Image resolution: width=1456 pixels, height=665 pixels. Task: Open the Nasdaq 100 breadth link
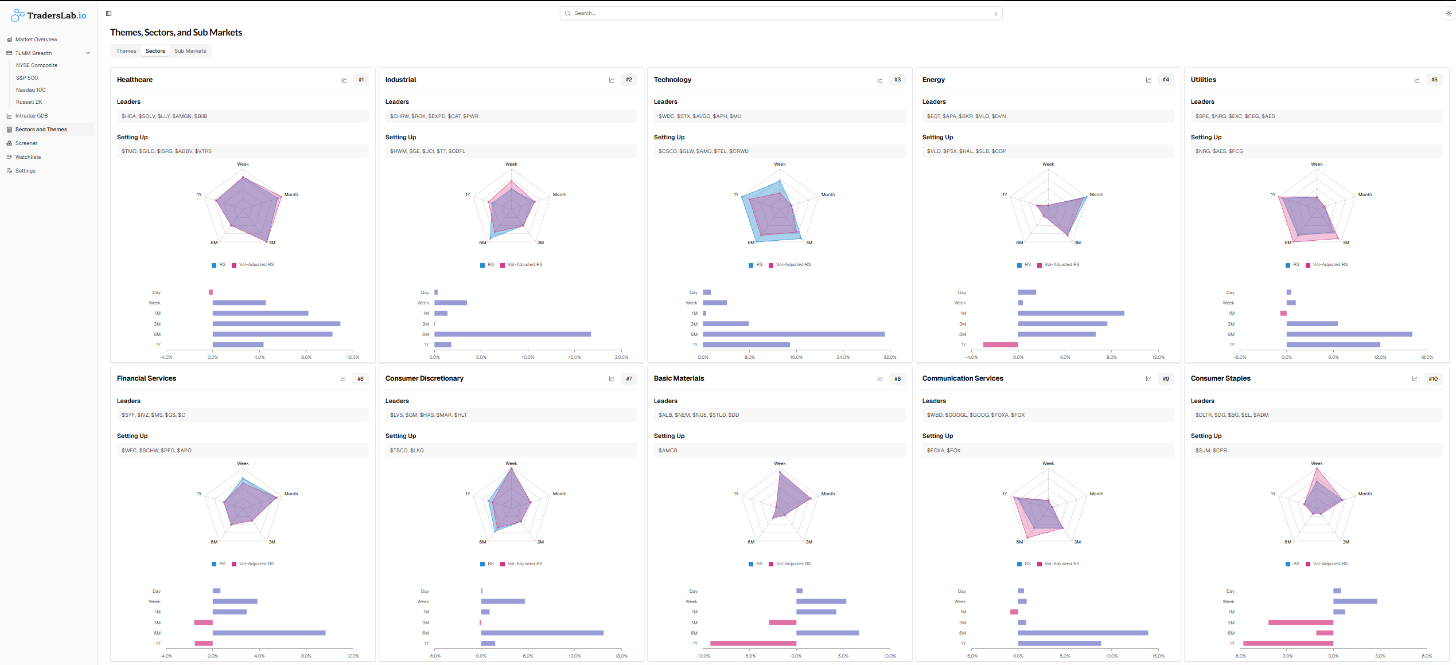[30, 90]
